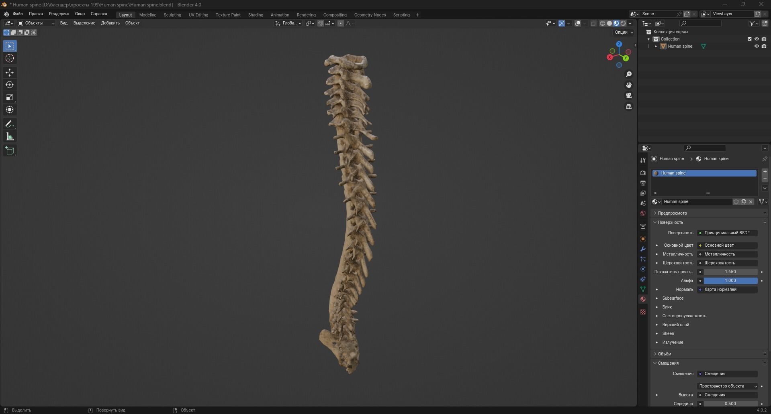Screen dimensions: 771x414
Task: Activate the Annotate tool
Action: point(10,124)
